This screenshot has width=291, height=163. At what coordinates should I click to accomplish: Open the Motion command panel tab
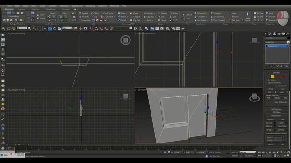pyautogui.click(x=279, y=34)
